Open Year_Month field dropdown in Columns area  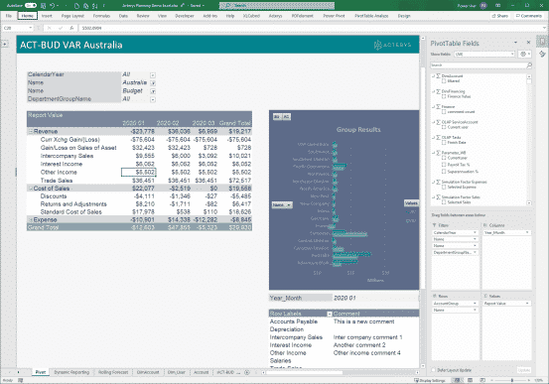(527, 233)
